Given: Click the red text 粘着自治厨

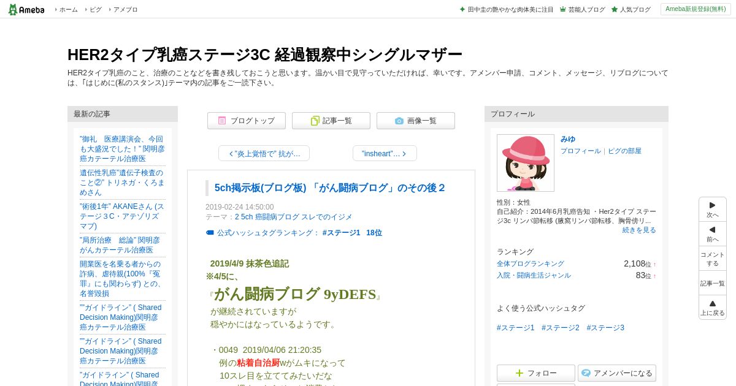Looking at the screenshot, I should coord(258,363).
